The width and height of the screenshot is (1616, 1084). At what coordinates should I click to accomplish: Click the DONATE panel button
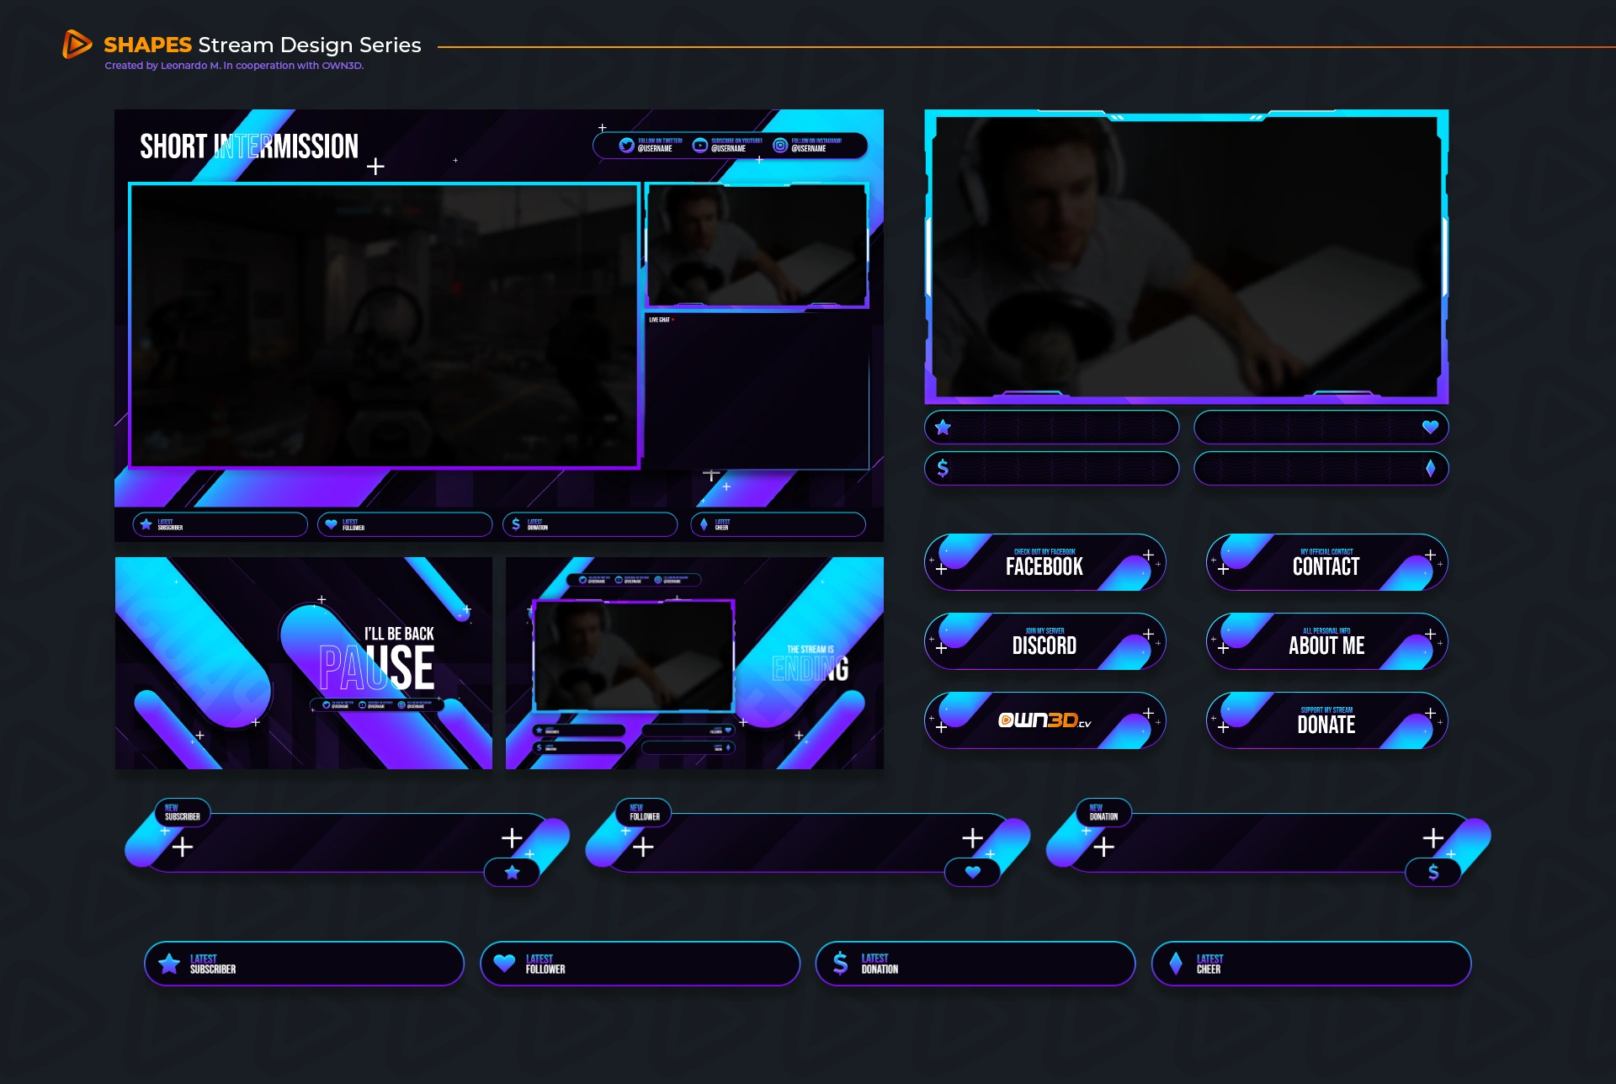(x=1326, y=720)
